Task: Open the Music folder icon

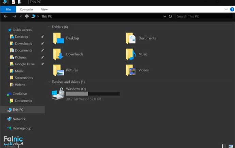Action: tap(131, 54)
